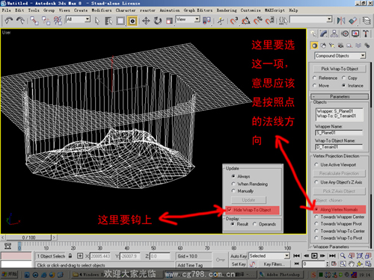Click the Align tool icon

(352, 21)
